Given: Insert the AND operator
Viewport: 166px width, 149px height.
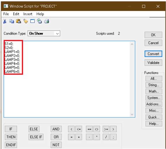Looking at the screenshot, I should tap(56, 129).
